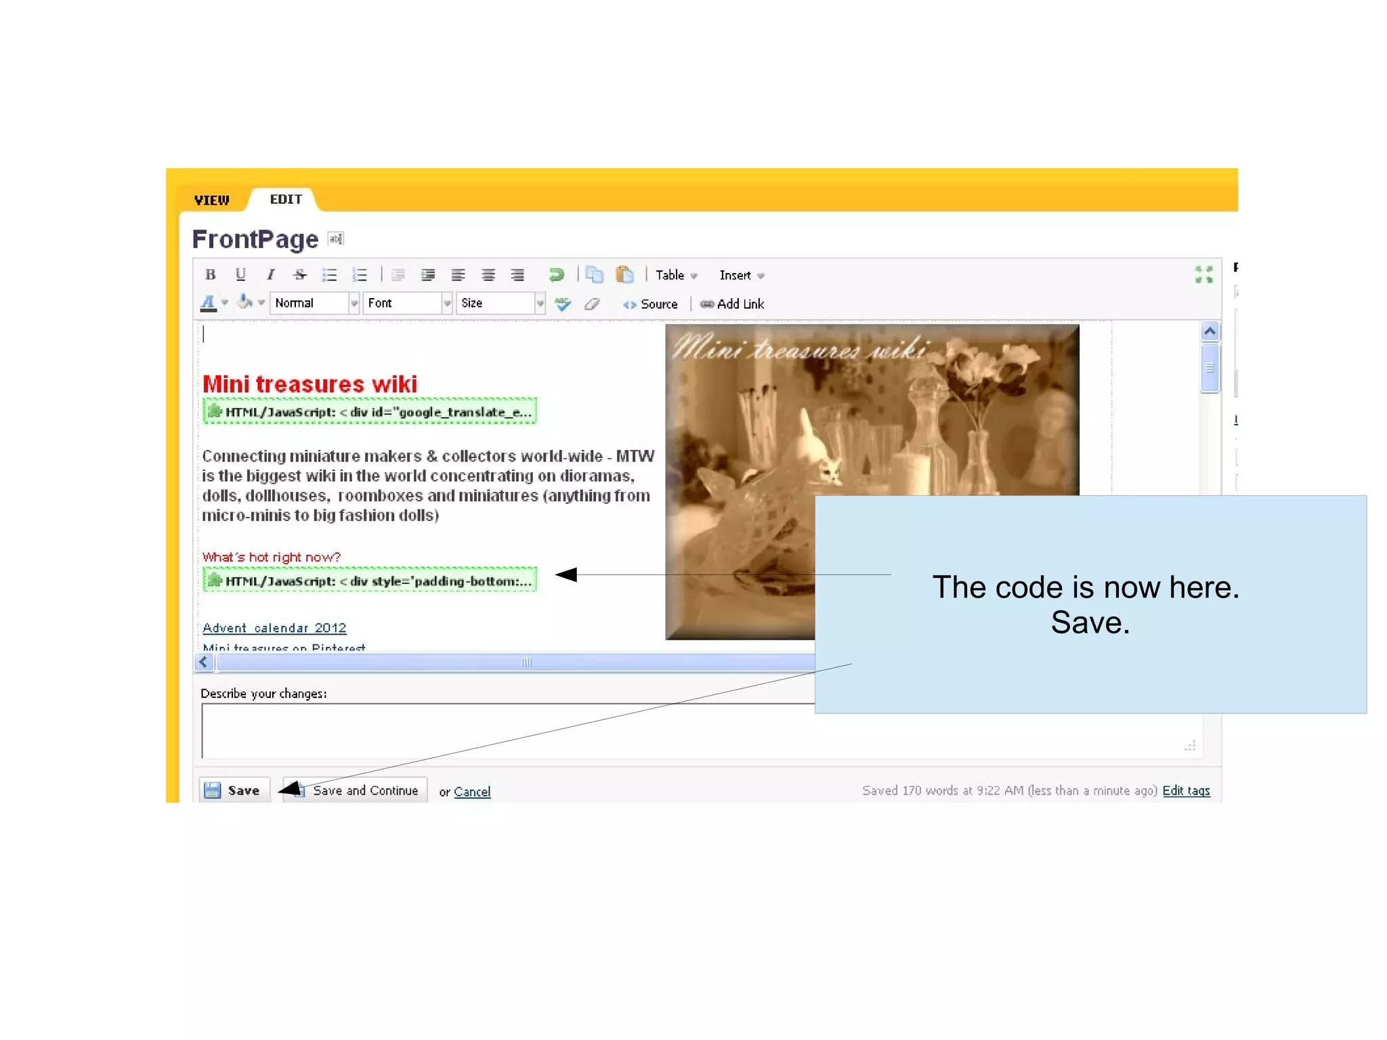Toggle bold formatting in editor toolbar
The height and width of the screenshot is (1040, 1387).
tap(210, 274)
